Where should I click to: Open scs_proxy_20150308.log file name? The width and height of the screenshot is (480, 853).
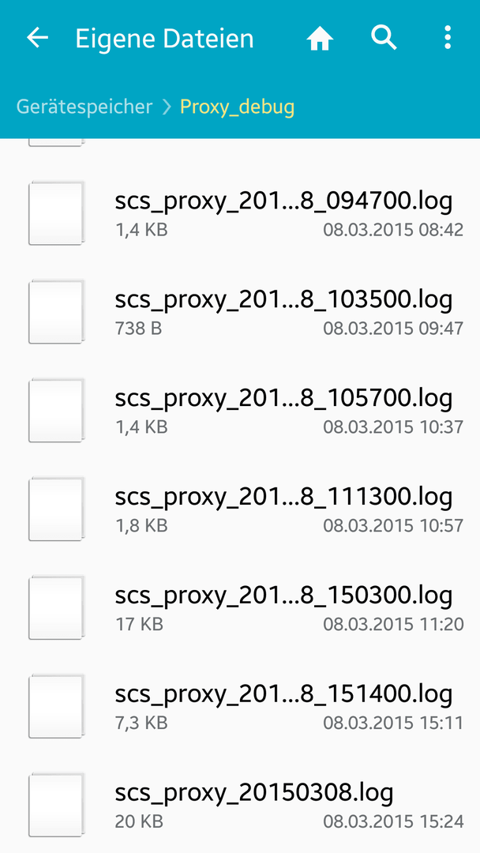(254, 793)
